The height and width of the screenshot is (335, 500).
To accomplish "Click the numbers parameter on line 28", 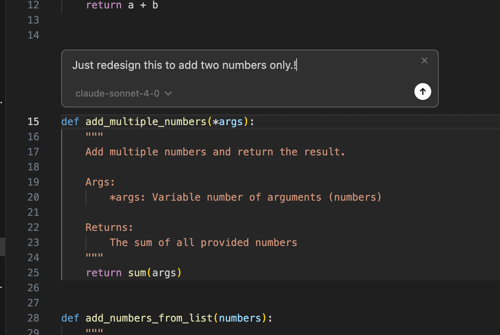I will pos(240,318).
